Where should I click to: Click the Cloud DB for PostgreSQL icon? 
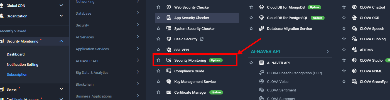261,18
